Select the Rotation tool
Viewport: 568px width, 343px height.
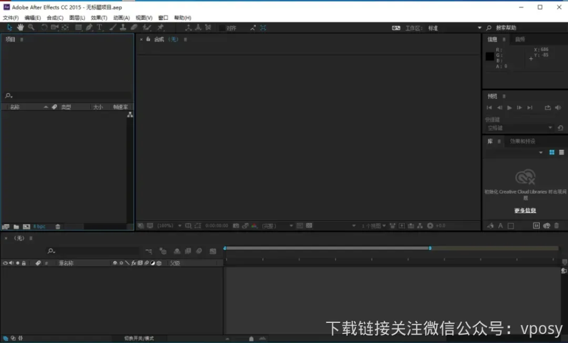44,28
